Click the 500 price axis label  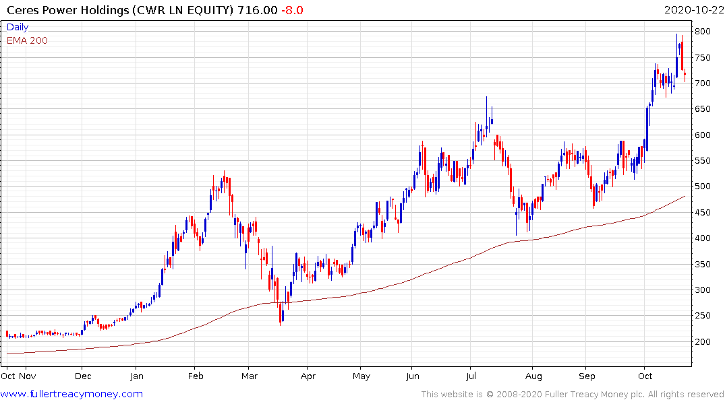pos(702,186)
